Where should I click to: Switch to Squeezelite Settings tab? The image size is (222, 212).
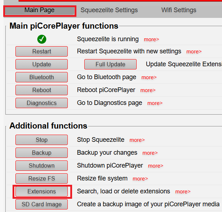[x=109, y=10]
